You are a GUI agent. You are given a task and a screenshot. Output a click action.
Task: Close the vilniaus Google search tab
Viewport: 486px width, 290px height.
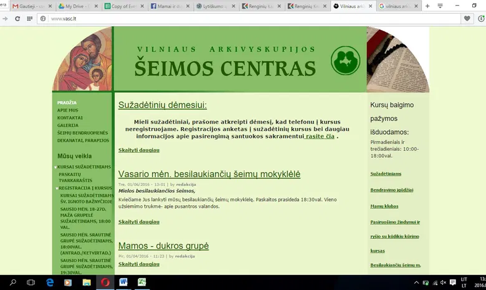pyautogui.click(x=416, y=6)
